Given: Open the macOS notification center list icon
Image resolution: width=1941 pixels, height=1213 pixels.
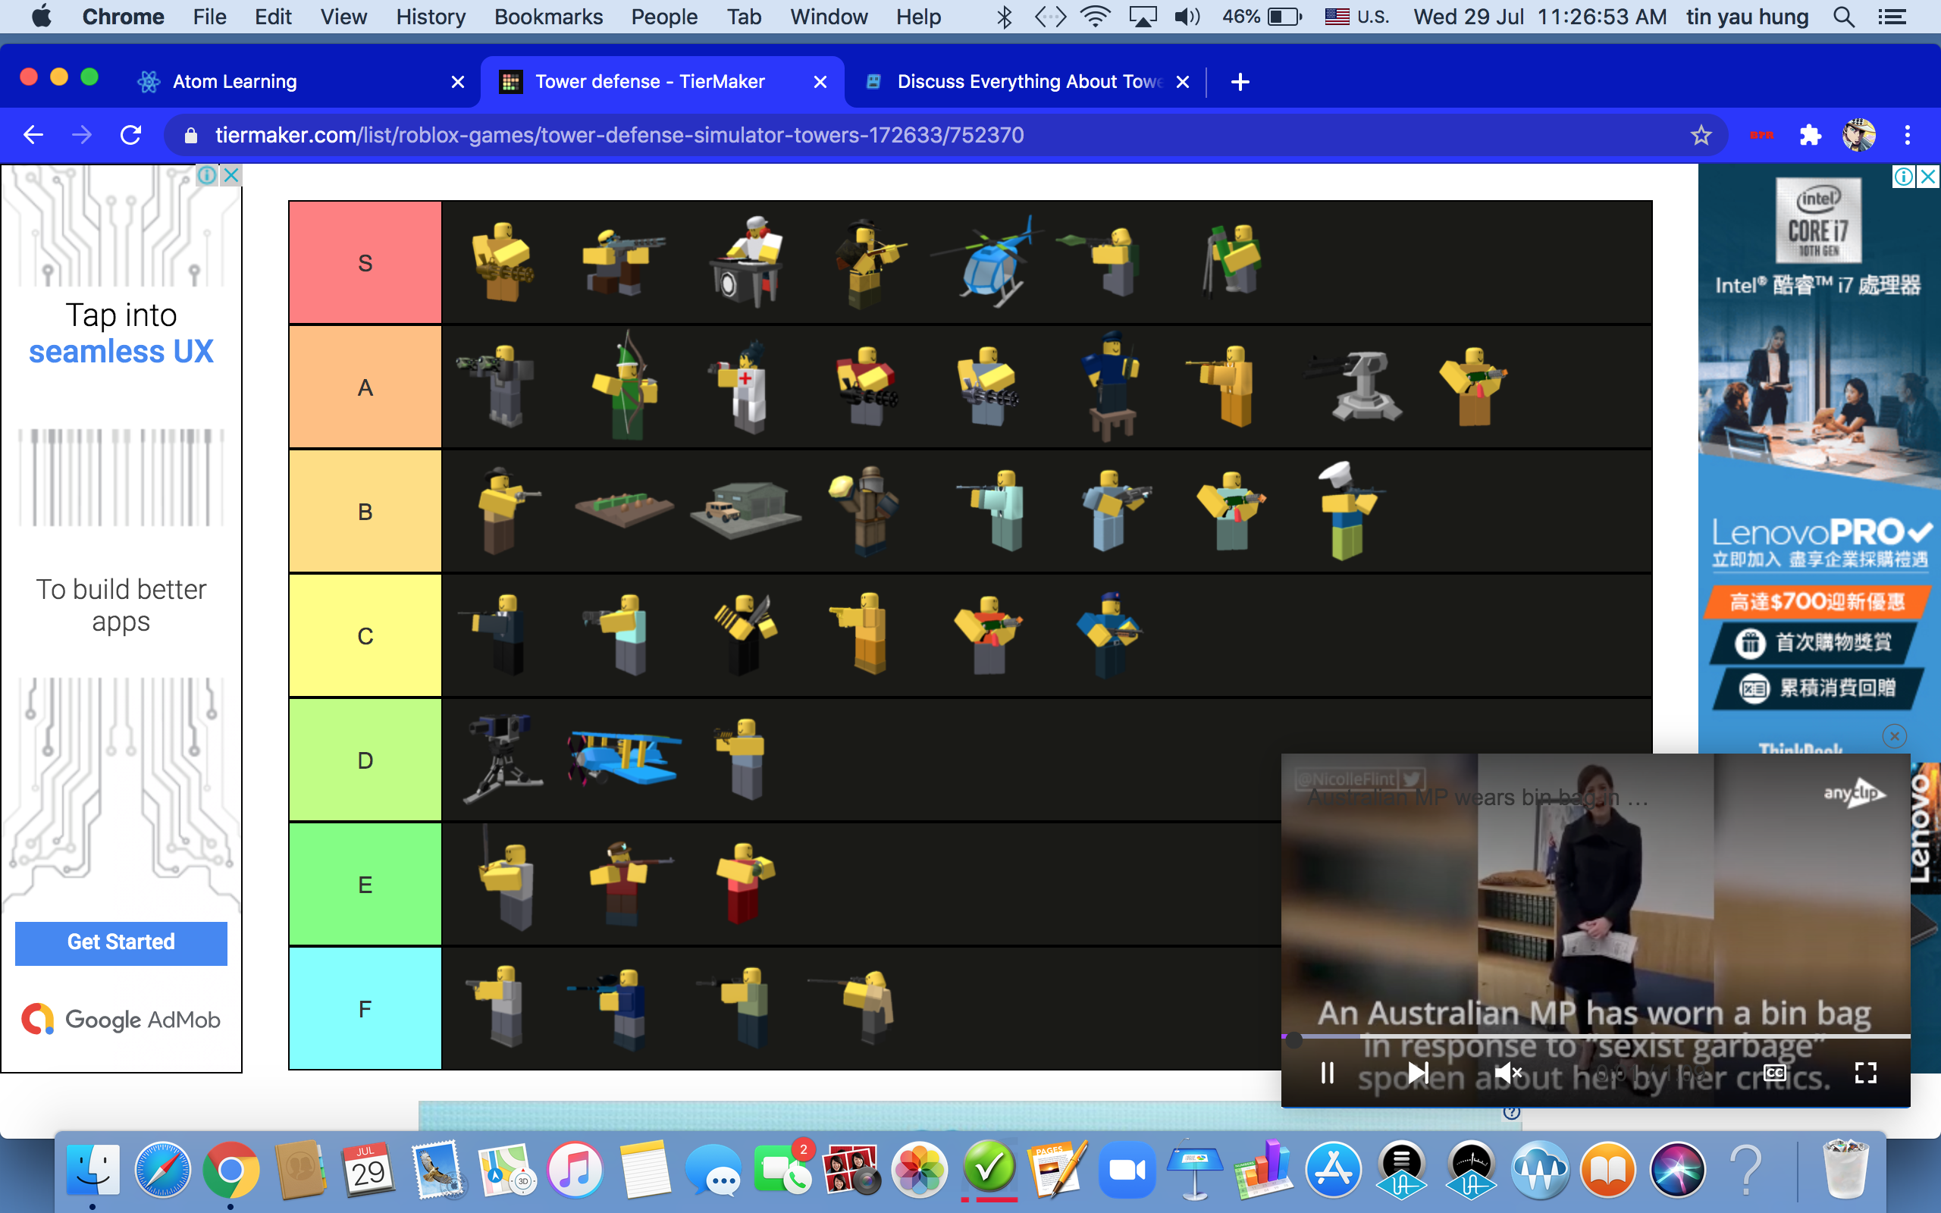Looking at the screenshot, I should pyautogui.click(x=1892, y=17).
